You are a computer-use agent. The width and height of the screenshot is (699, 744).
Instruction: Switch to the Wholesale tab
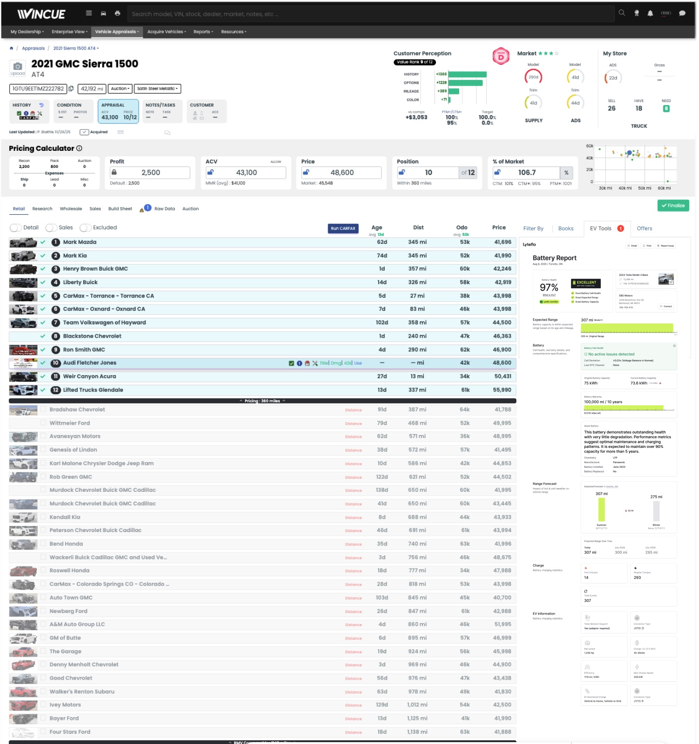coord(71,209)
